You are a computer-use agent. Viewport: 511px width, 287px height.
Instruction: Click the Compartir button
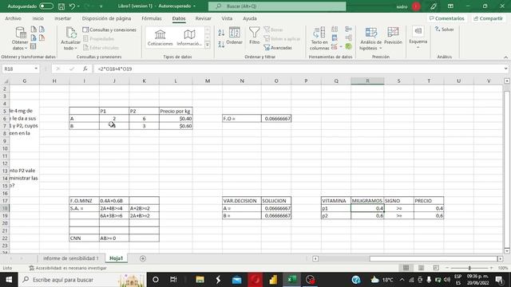pos(488,18)
